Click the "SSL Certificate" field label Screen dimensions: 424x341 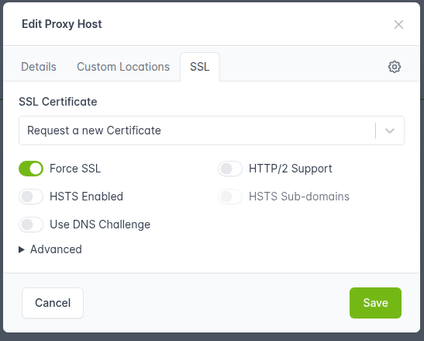58,102
